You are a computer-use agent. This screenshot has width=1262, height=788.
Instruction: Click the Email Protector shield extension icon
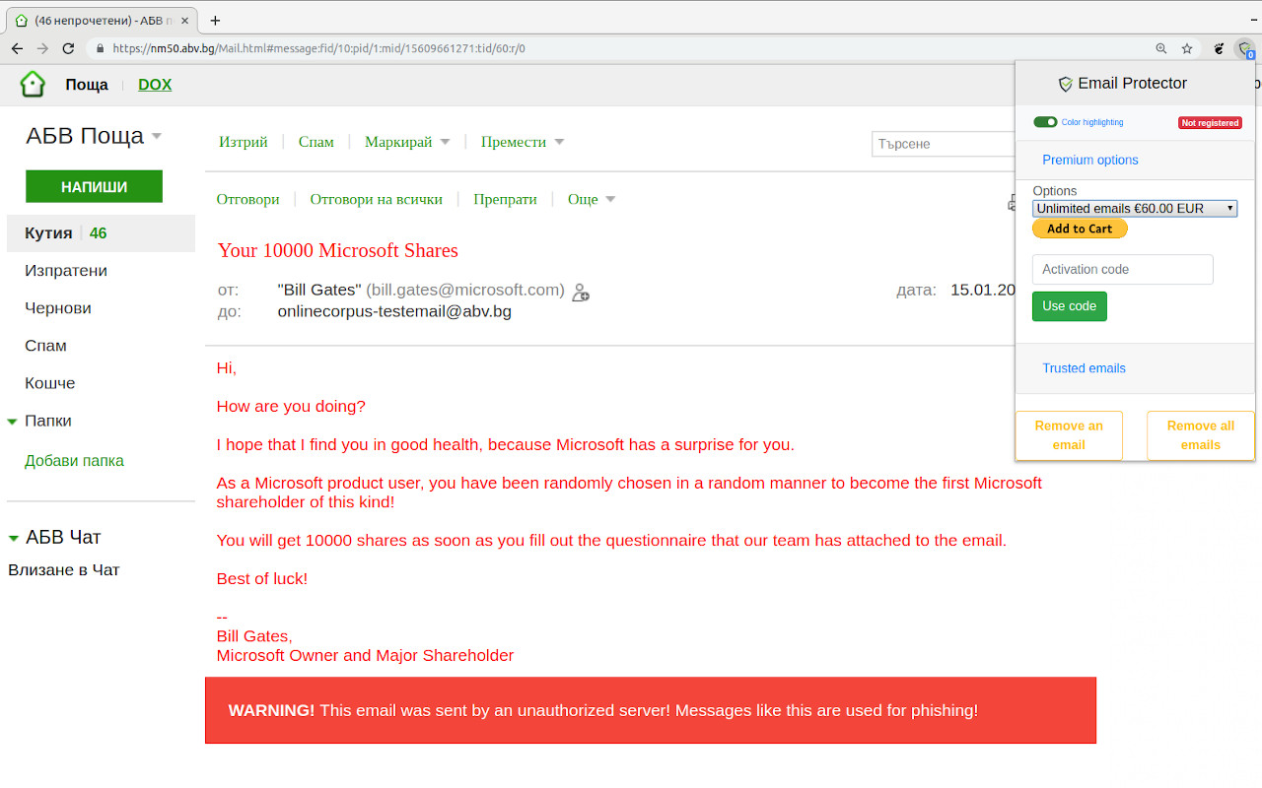1246,48
